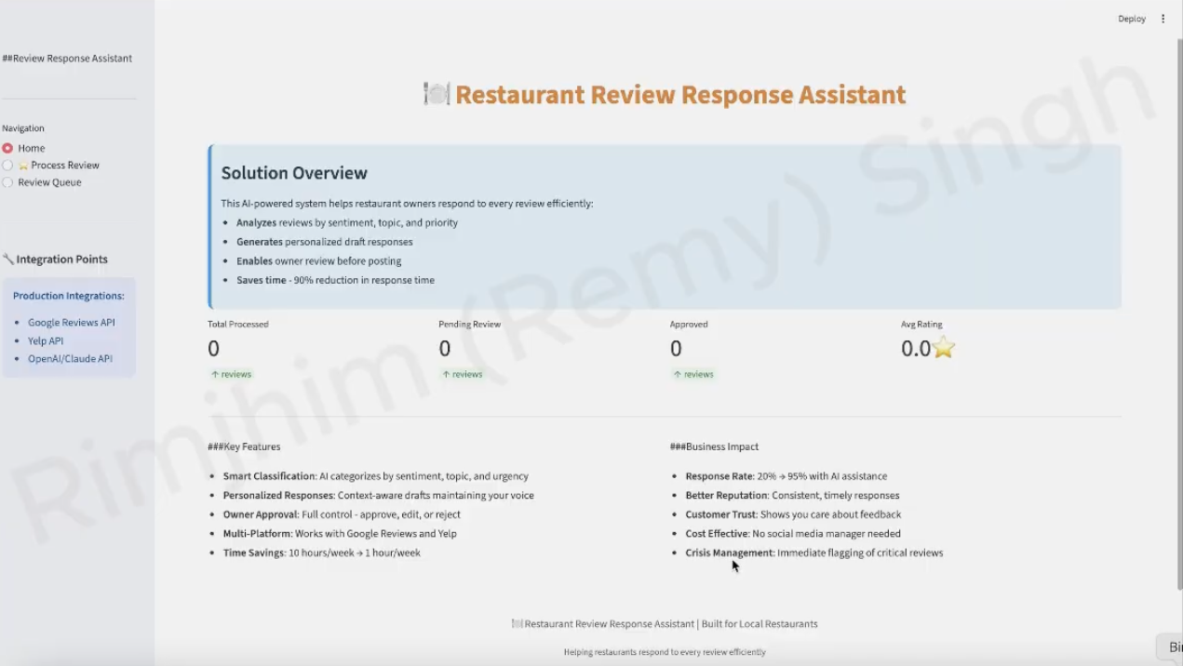The image size is (1183, 666).
Task: Click the wrench icon beside Integration Points
Action: point(8,260)
